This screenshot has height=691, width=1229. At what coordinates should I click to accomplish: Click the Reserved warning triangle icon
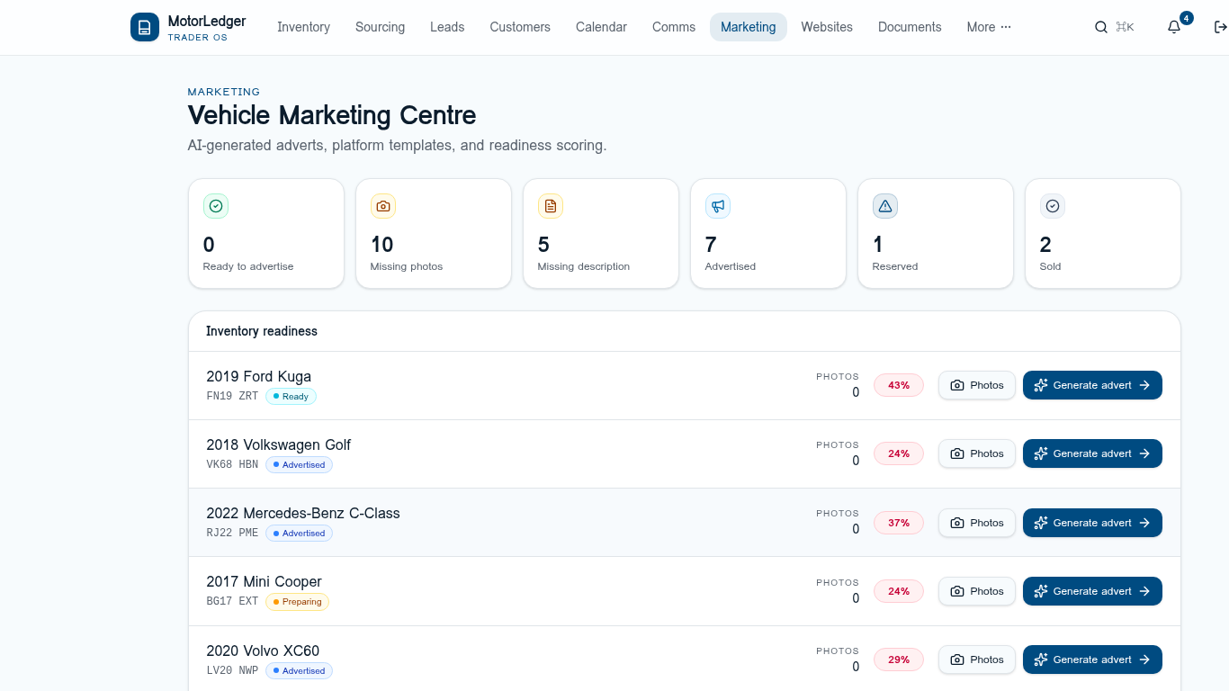[x=885, y=206]
